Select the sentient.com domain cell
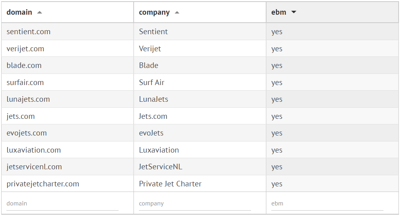The width and height of the screenshot is (401, 215). click(29, 32)
